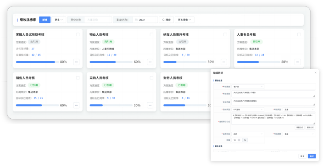The height and width of the screenshot is (166, 323).
Task: Click the 已引用 tag on 物业人员考核
Action: tap(108, 42)
